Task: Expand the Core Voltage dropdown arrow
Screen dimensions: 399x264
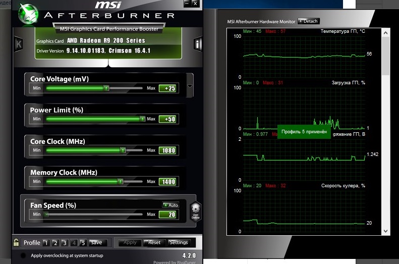Action: pyautogui.click(x=190, y=86)
